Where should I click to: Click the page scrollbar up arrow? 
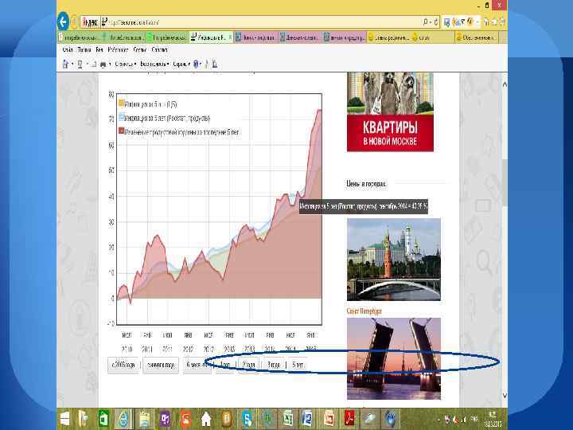coord(505,84)
